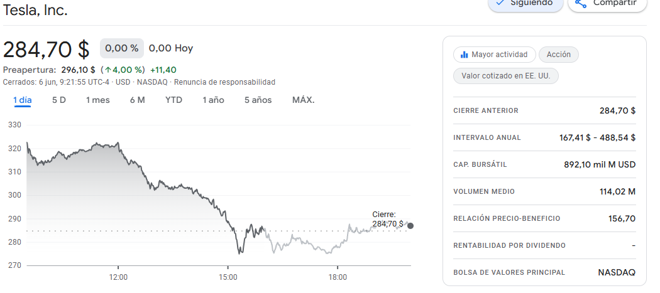Click the Acción chip
Image resolution: width=660 pixels, height=293 pixels.
559,55
